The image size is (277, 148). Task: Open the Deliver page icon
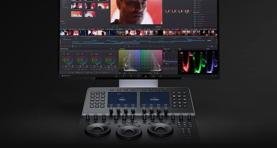click(161, 76)
